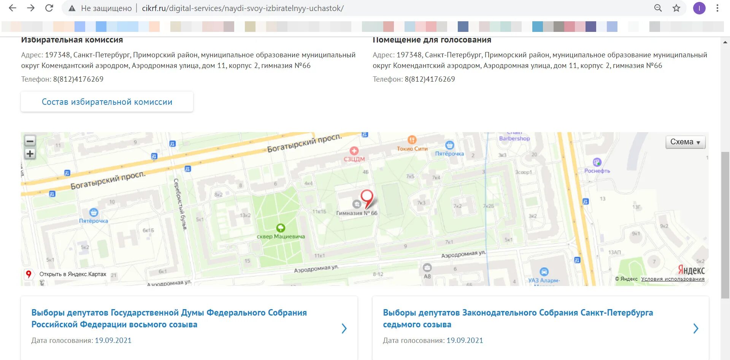Select the Barbershop label on the map
Screen dimensions: 730x360
click(514, 138)
